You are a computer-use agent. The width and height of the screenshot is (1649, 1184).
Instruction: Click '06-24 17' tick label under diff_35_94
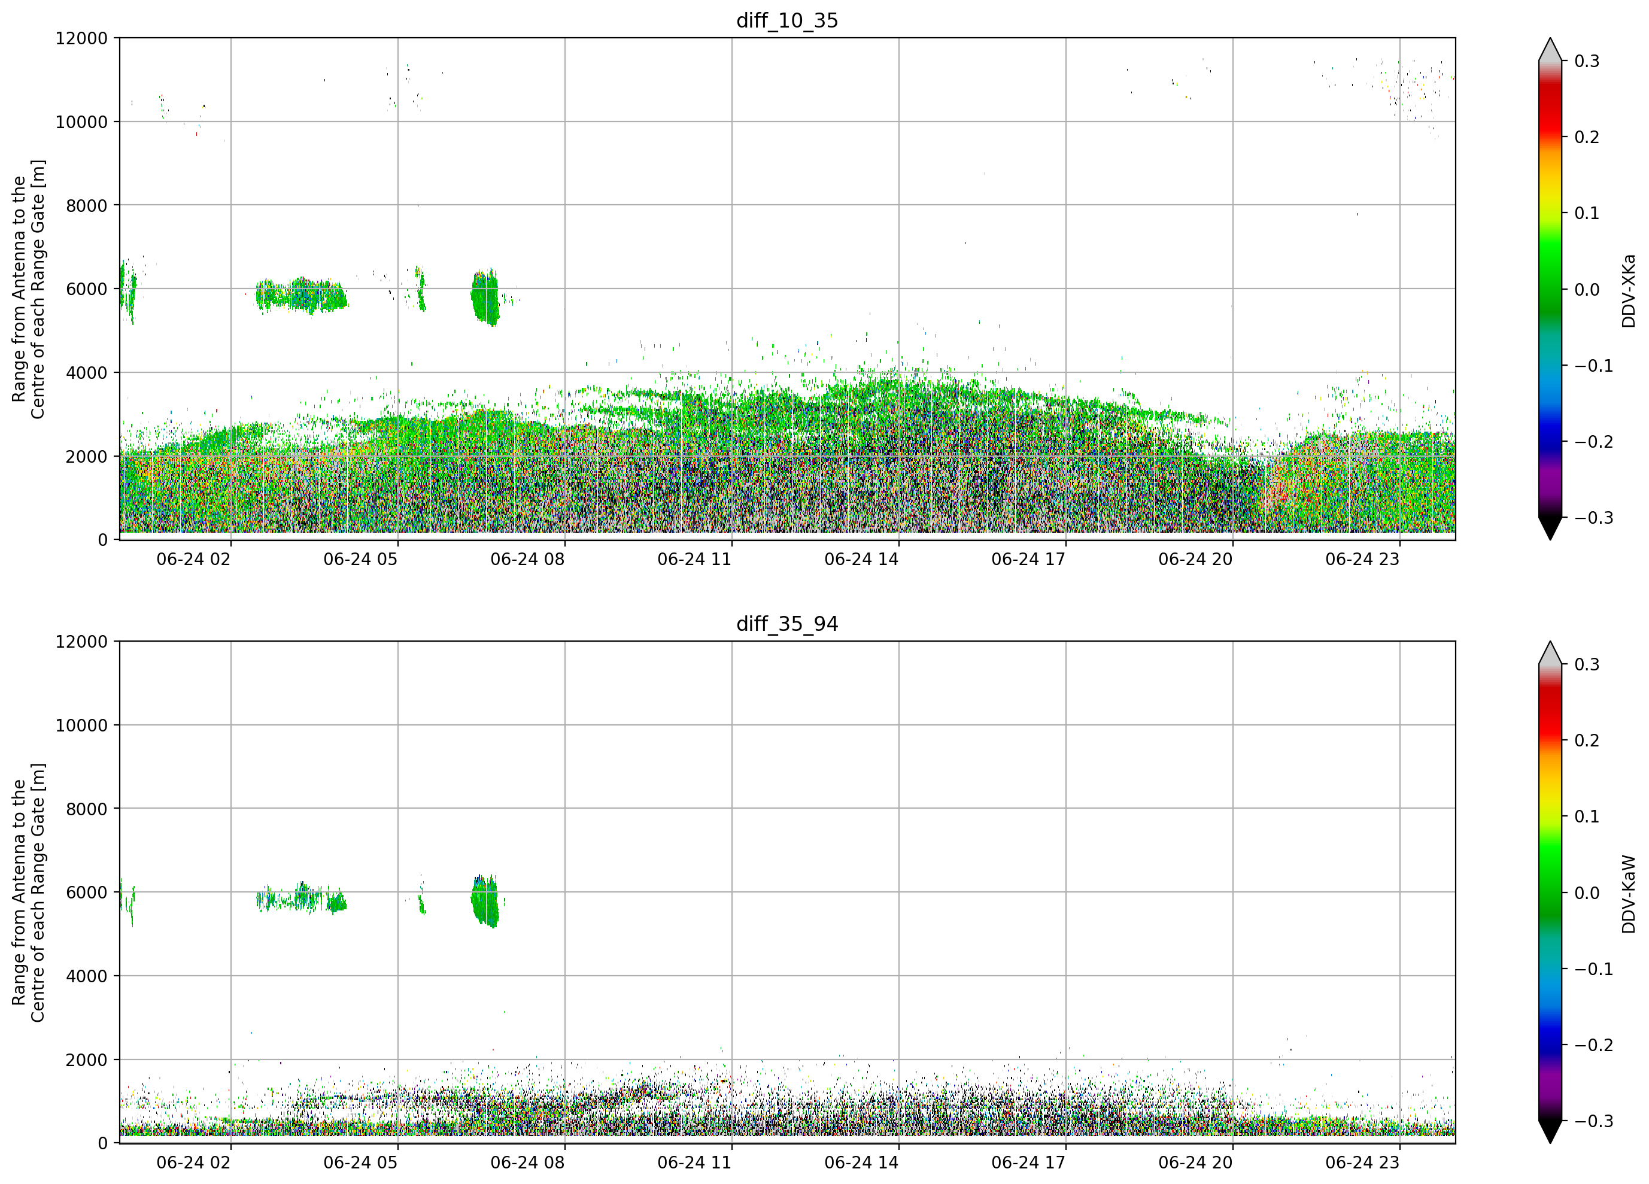pos(1029,1163)
